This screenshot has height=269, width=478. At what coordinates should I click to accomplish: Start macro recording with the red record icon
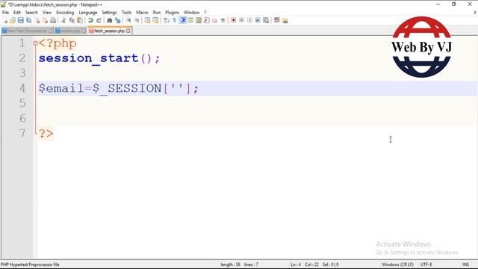(234, 20)
